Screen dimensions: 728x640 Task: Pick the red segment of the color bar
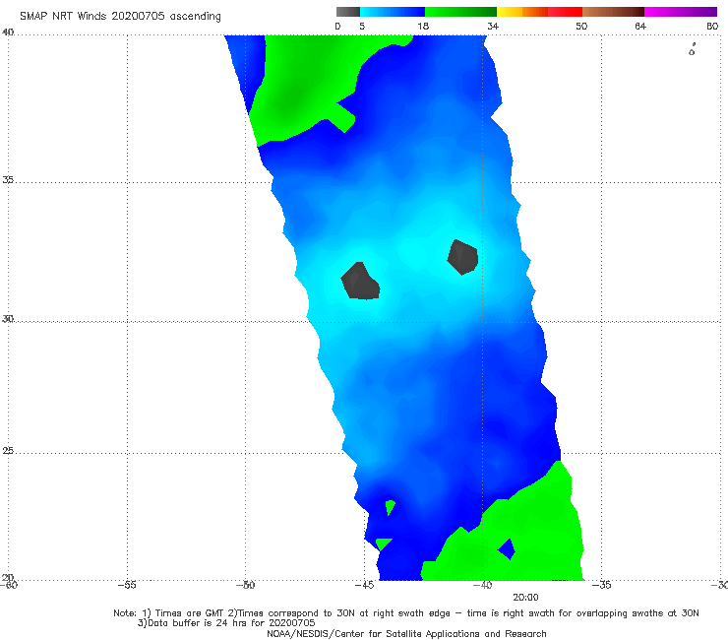pos(565,12)
